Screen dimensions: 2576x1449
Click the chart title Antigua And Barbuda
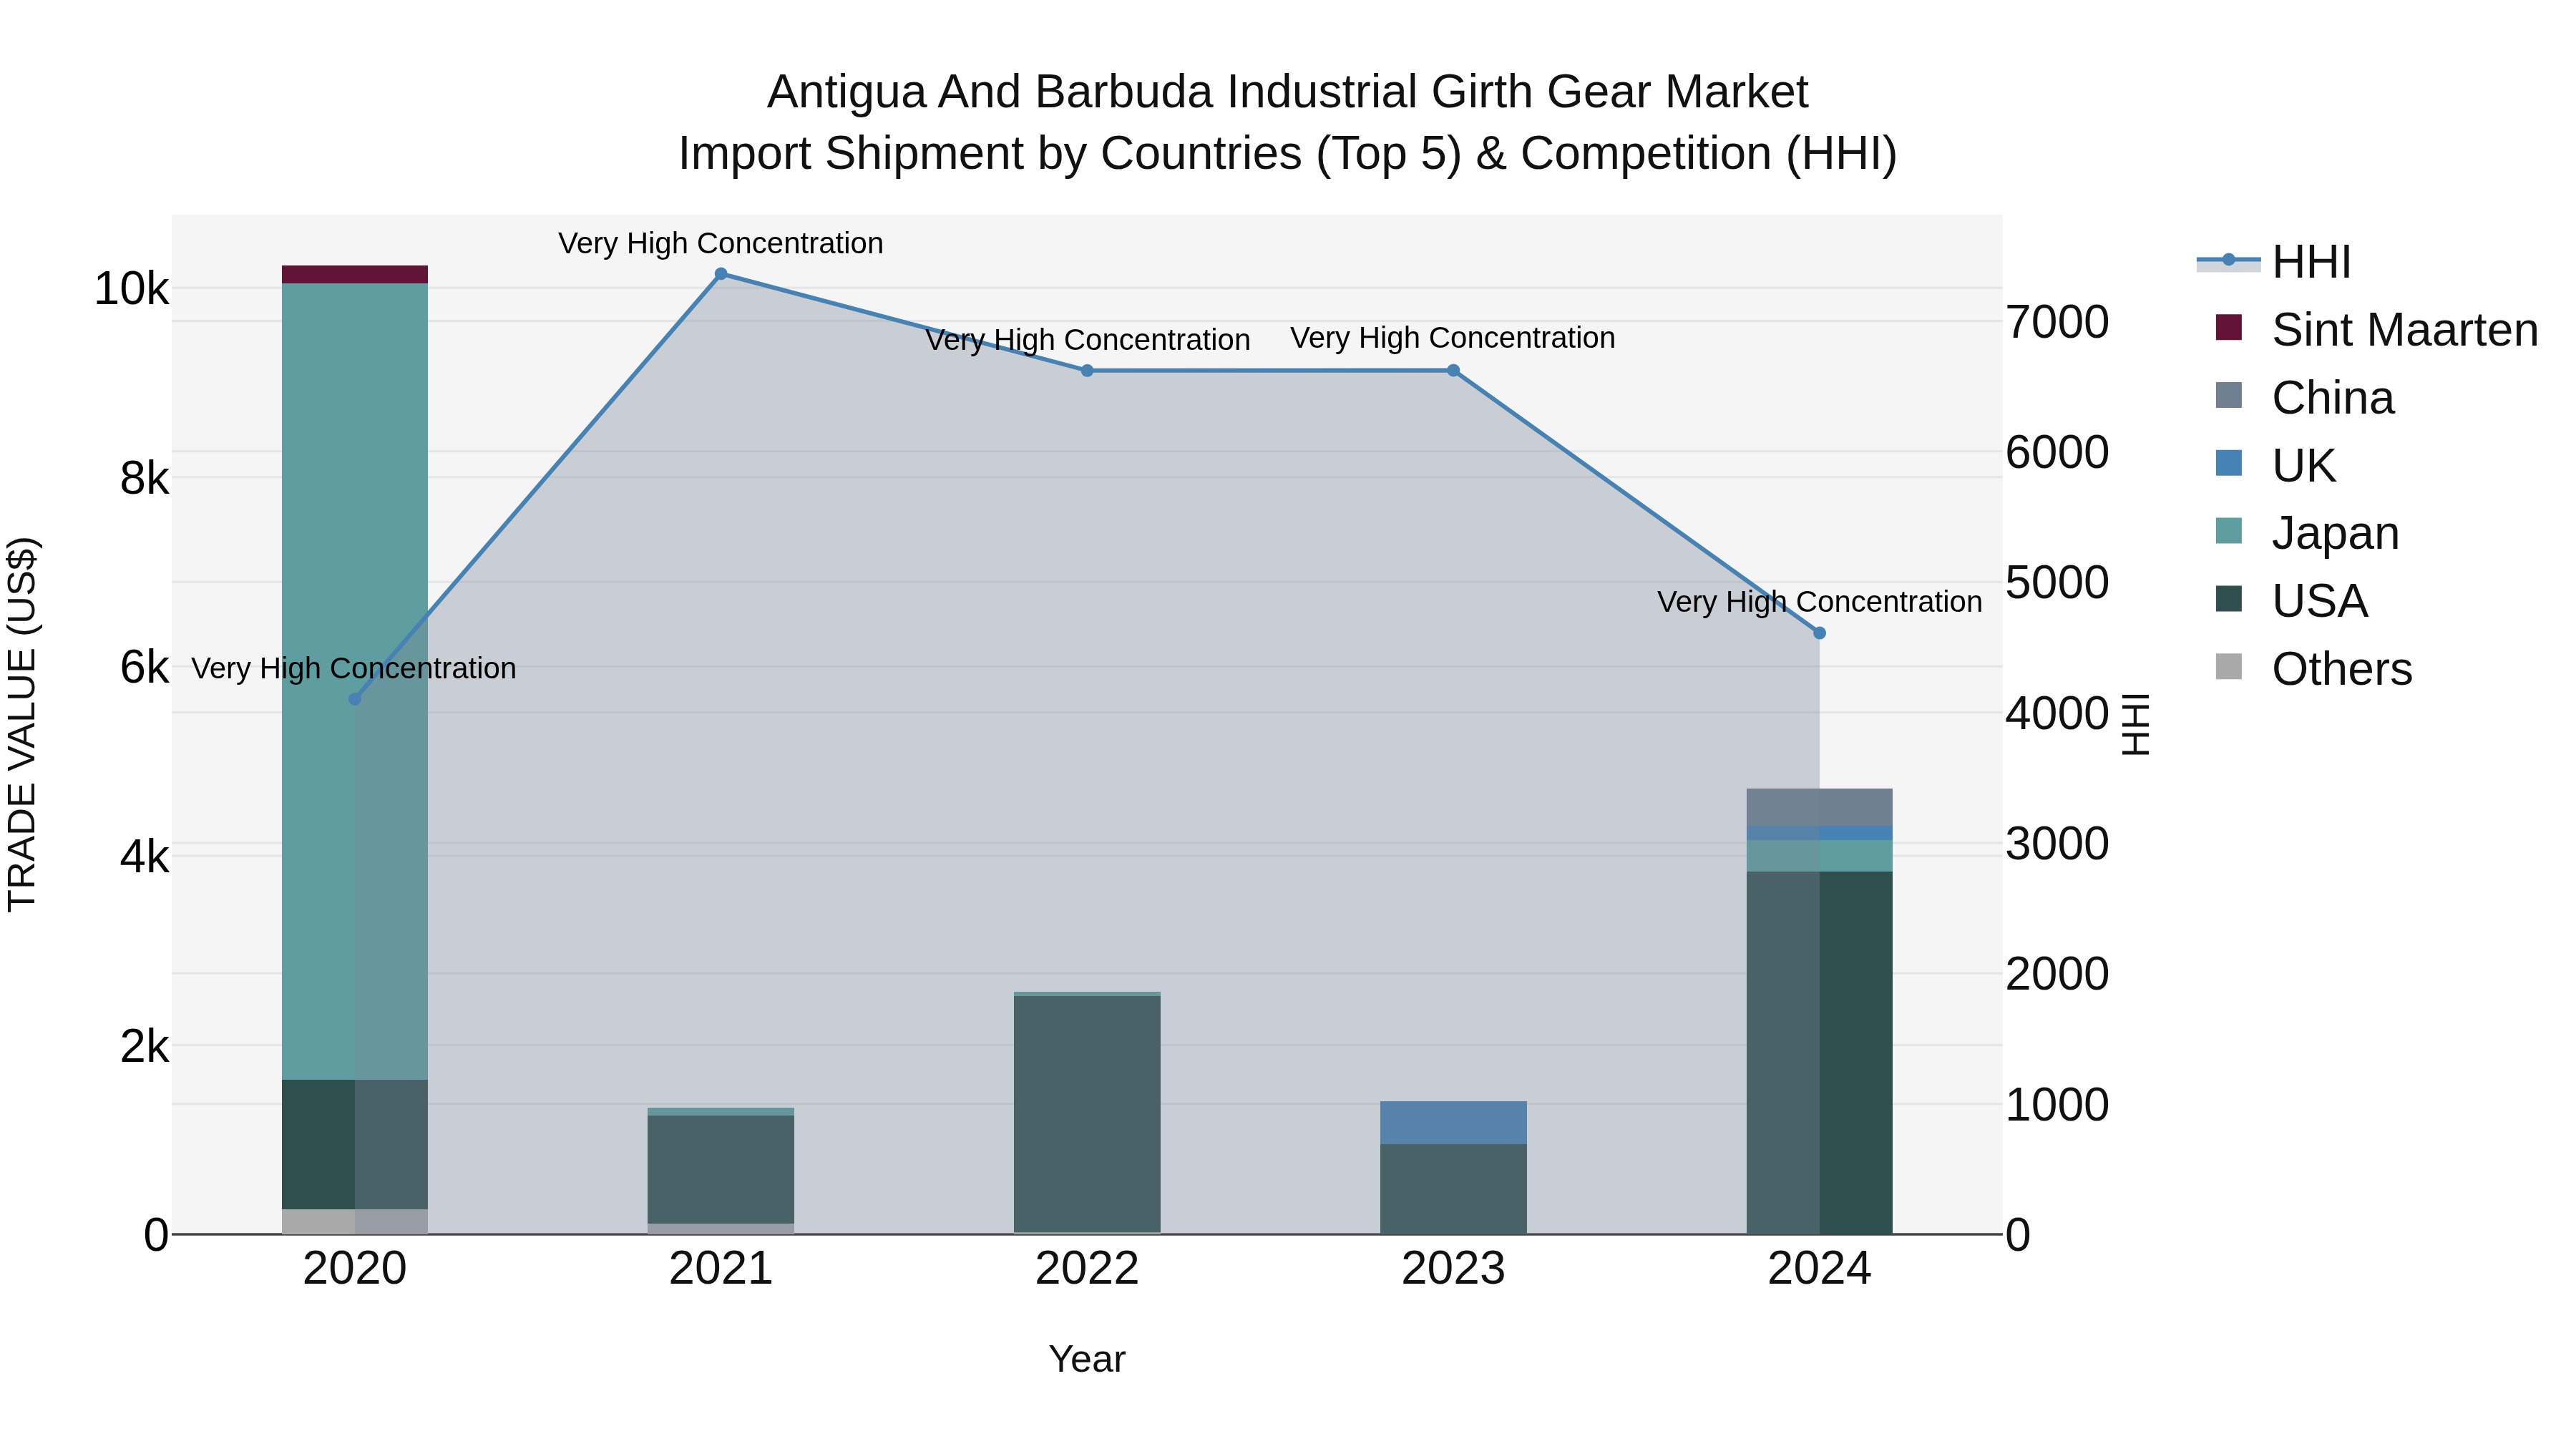tap(1288, 123)
